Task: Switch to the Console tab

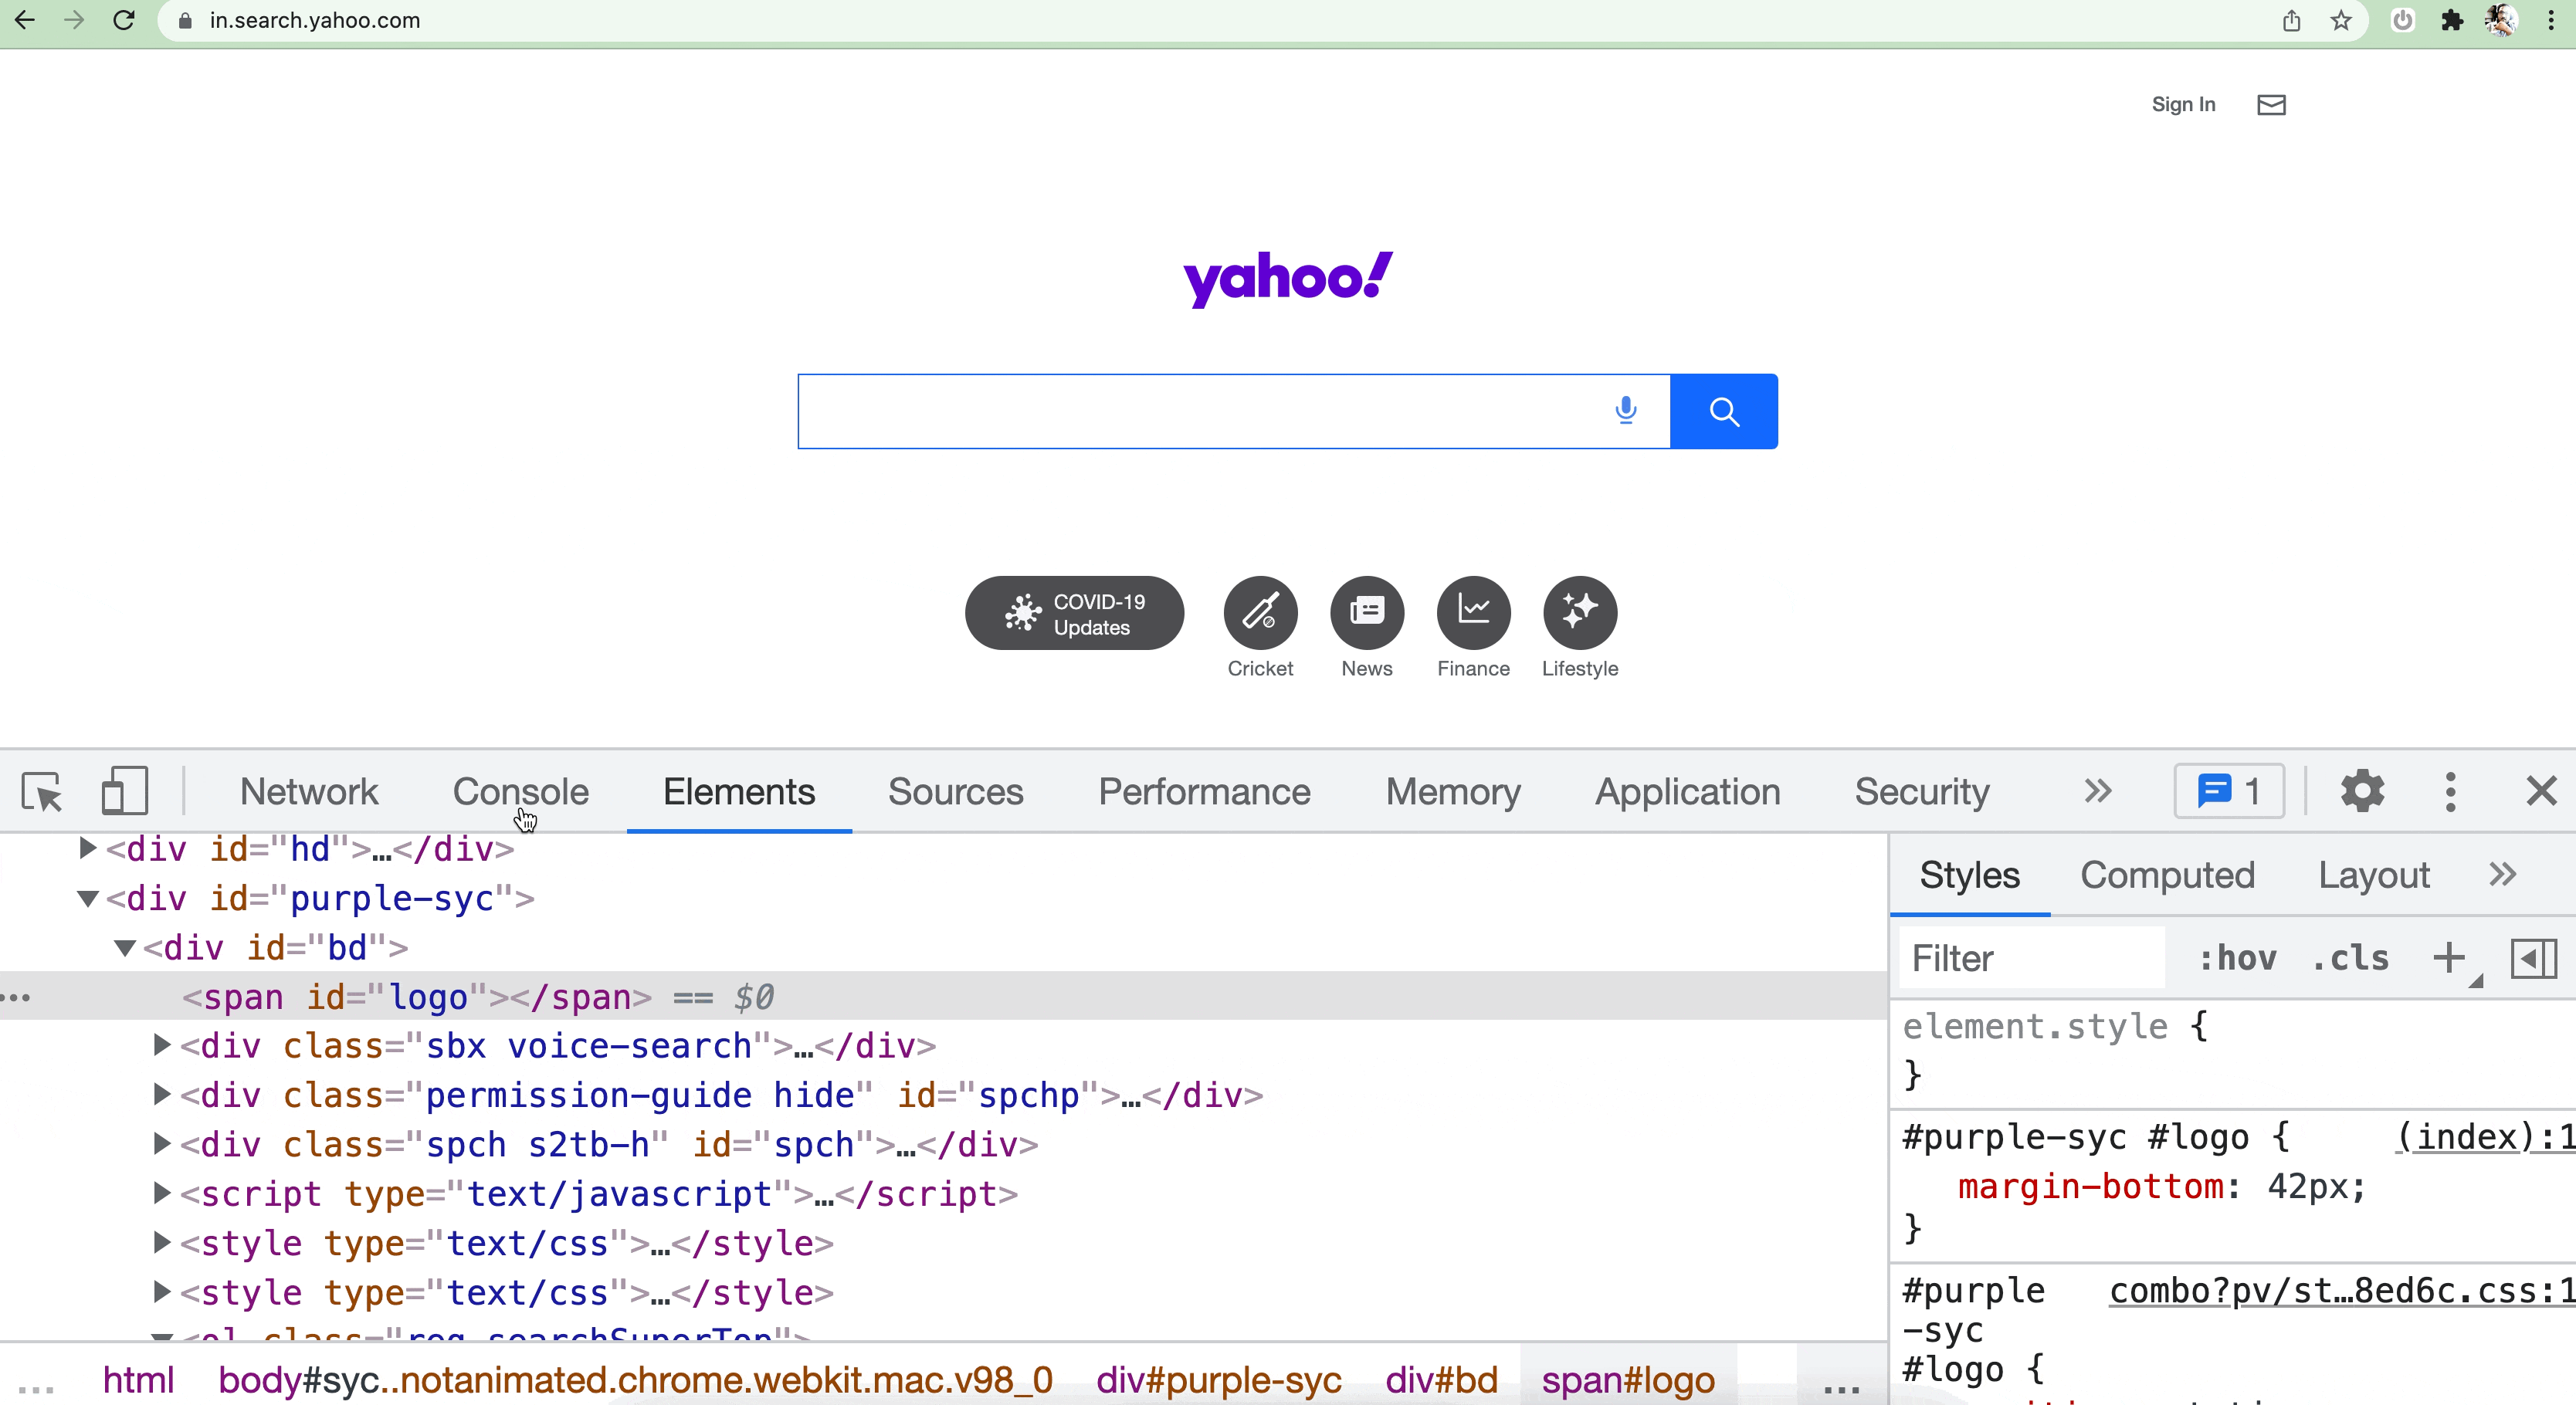Action: (x=520, y=791)
